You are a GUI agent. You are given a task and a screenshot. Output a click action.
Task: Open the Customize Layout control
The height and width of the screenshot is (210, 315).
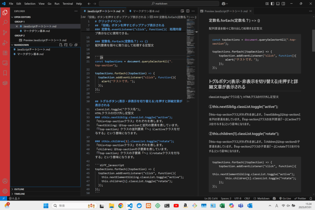click(x=267, y=4)
